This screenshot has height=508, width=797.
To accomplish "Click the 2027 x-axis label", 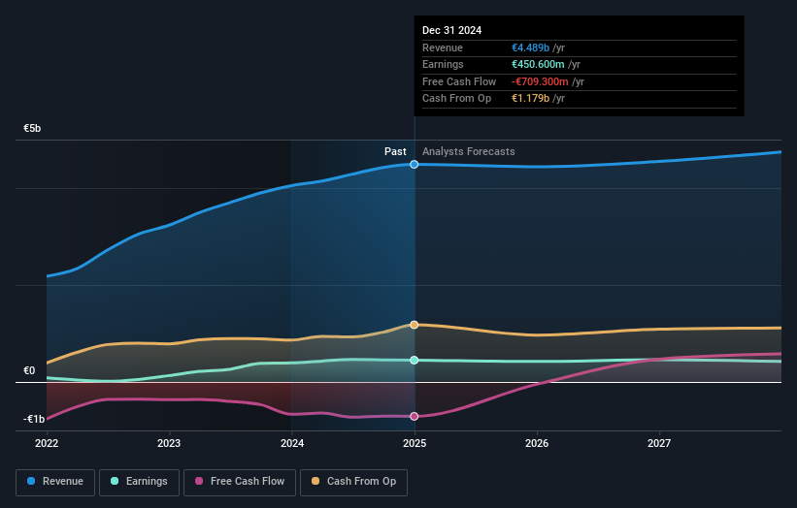I will [x=659, y=443].
